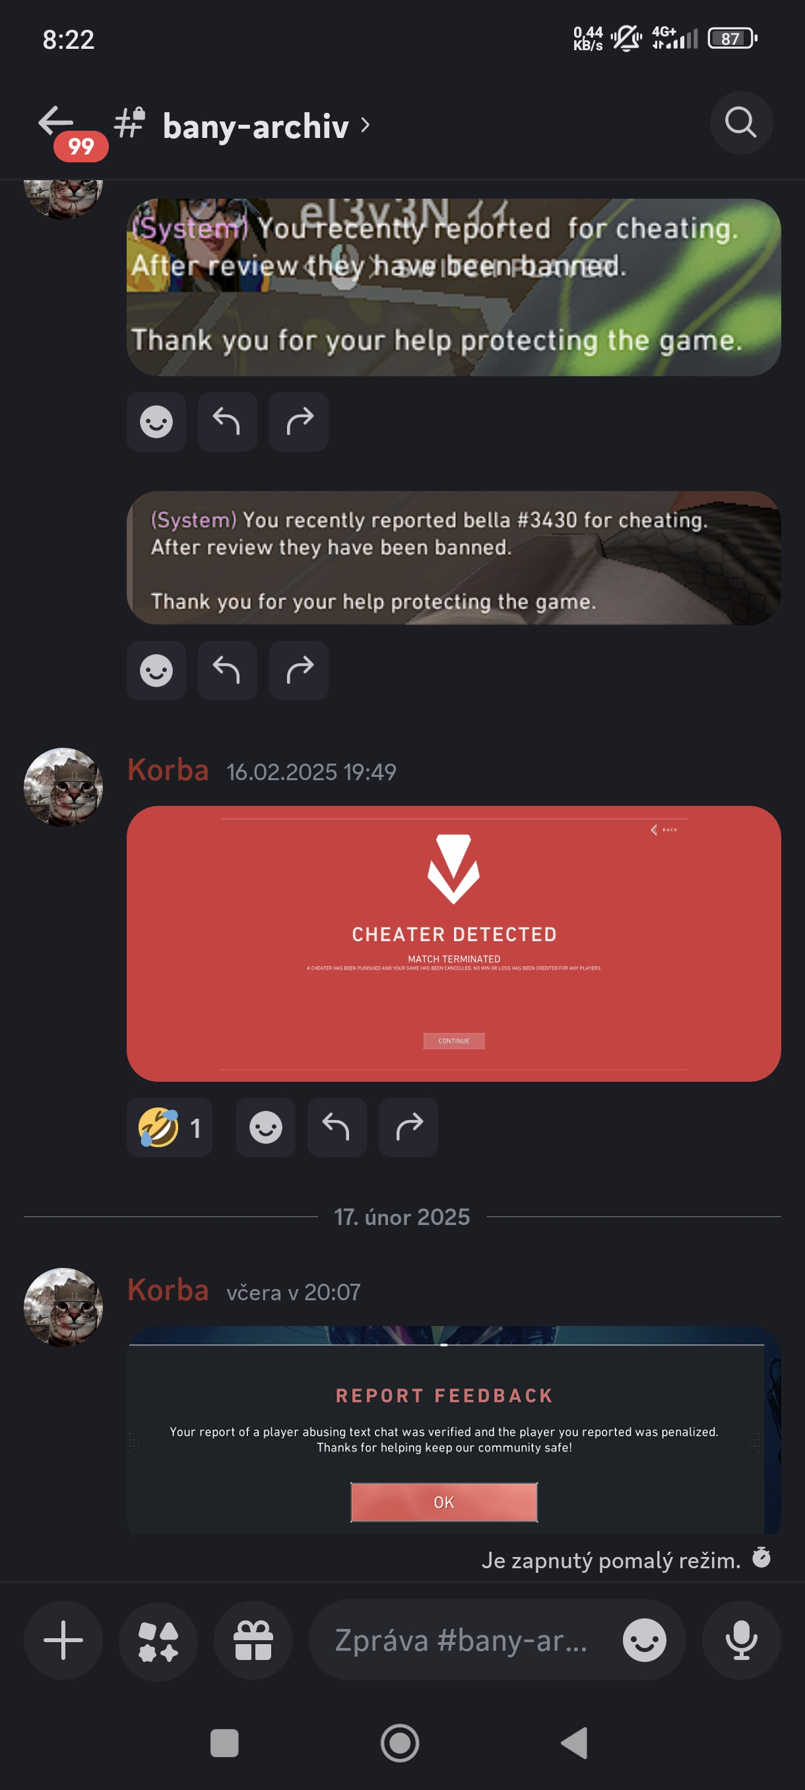Open bany-archiv channel details chevron
805x1790 pixels.
(x=366, y=125)
